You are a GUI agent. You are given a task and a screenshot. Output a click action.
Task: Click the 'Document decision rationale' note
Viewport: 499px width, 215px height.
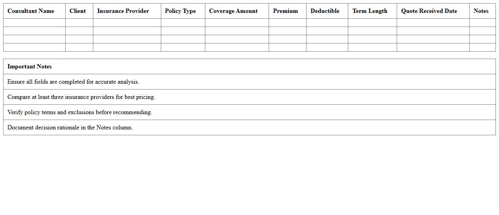click(249, 127)
